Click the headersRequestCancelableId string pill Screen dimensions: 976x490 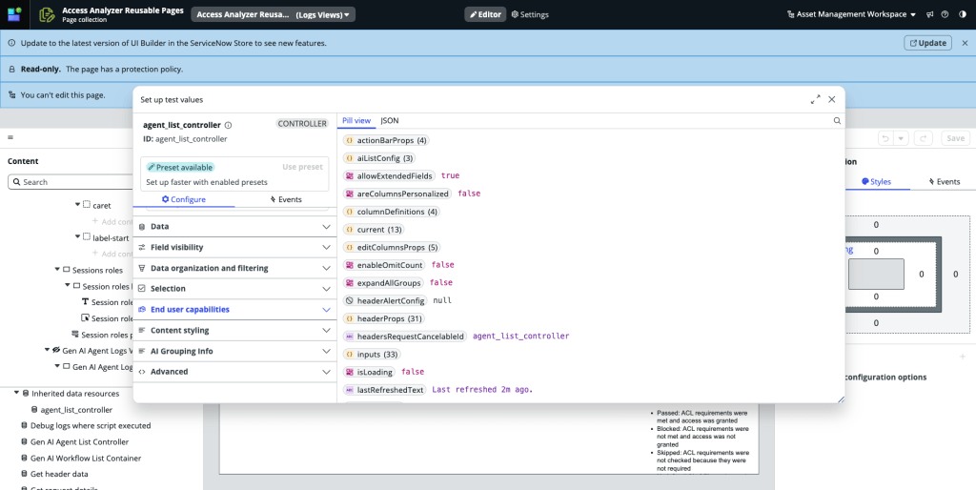(x=404, y=337)
